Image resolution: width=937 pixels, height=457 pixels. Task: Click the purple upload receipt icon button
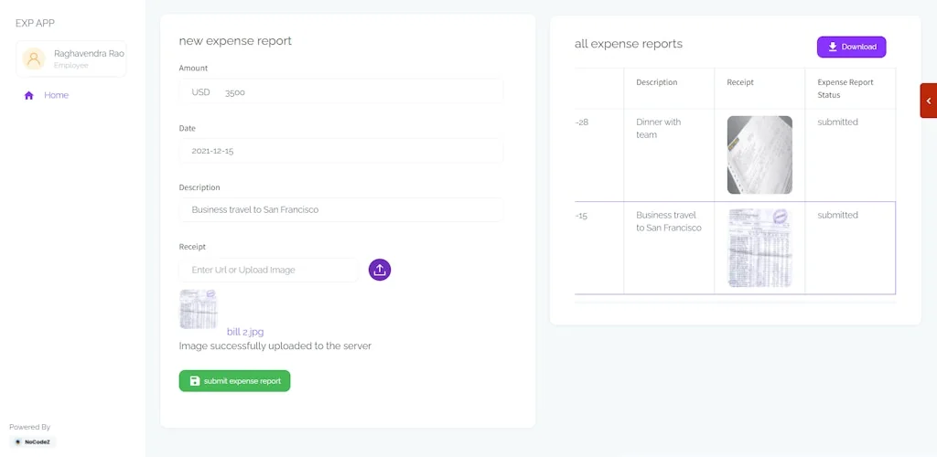[380, 270]
